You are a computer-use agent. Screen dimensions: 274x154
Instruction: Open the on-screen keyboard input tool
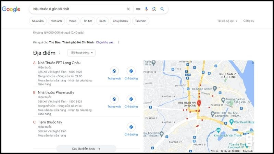(138, 9)
